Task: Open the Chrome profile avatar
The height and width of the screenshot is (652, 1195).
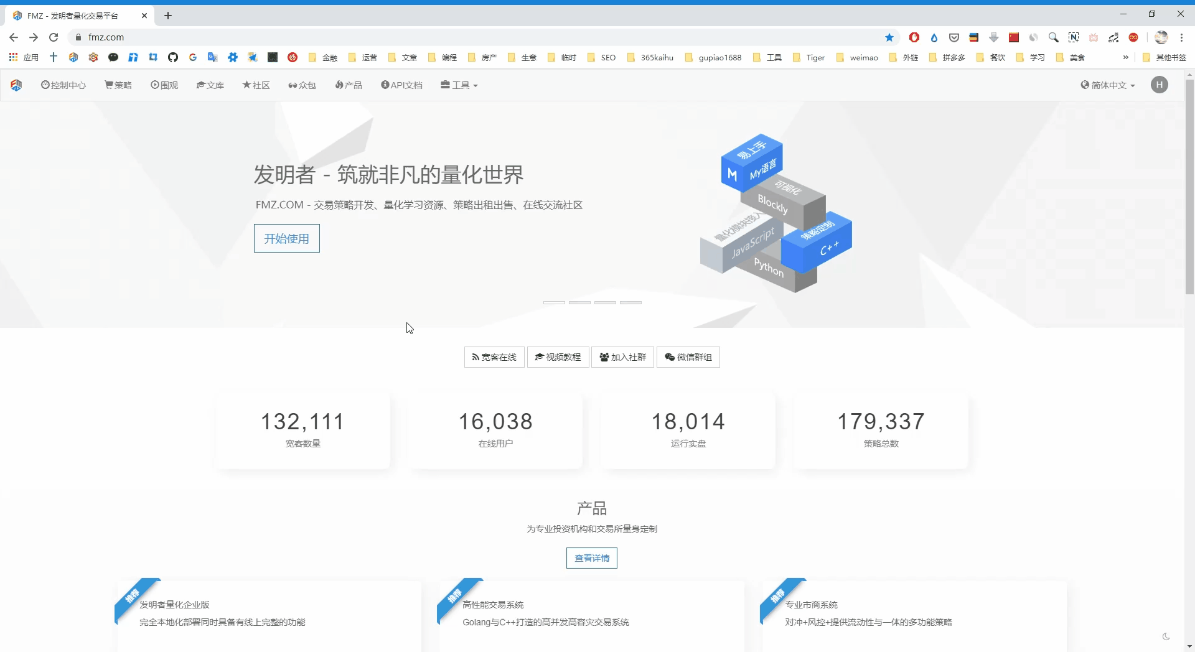Action: [x=1161, y=37]
